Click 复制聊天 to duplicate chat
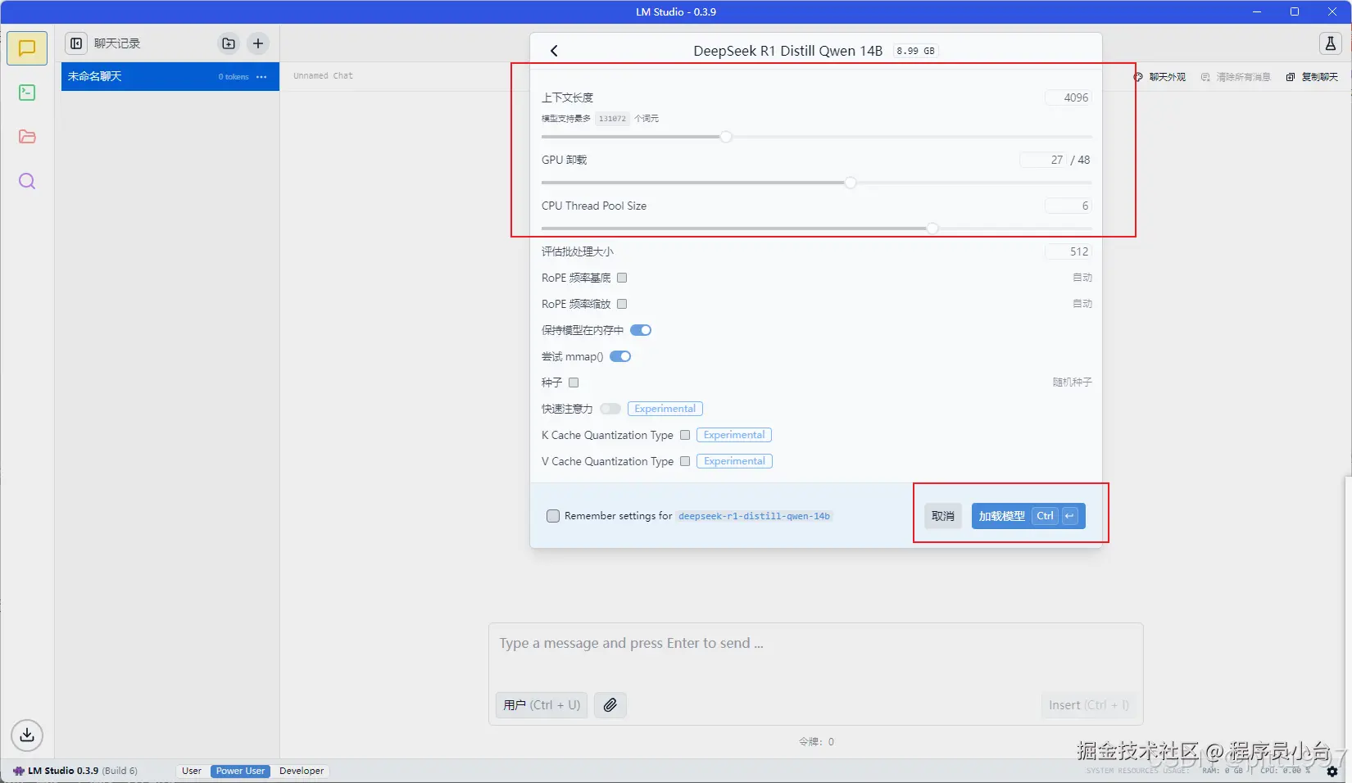The height and width of the screenshot is (783, 1352). pos(1312,77)
